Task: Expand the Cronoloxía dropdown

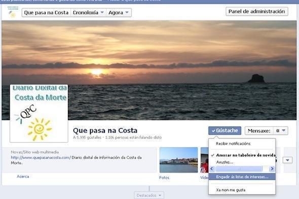Action: pos(88,13)
